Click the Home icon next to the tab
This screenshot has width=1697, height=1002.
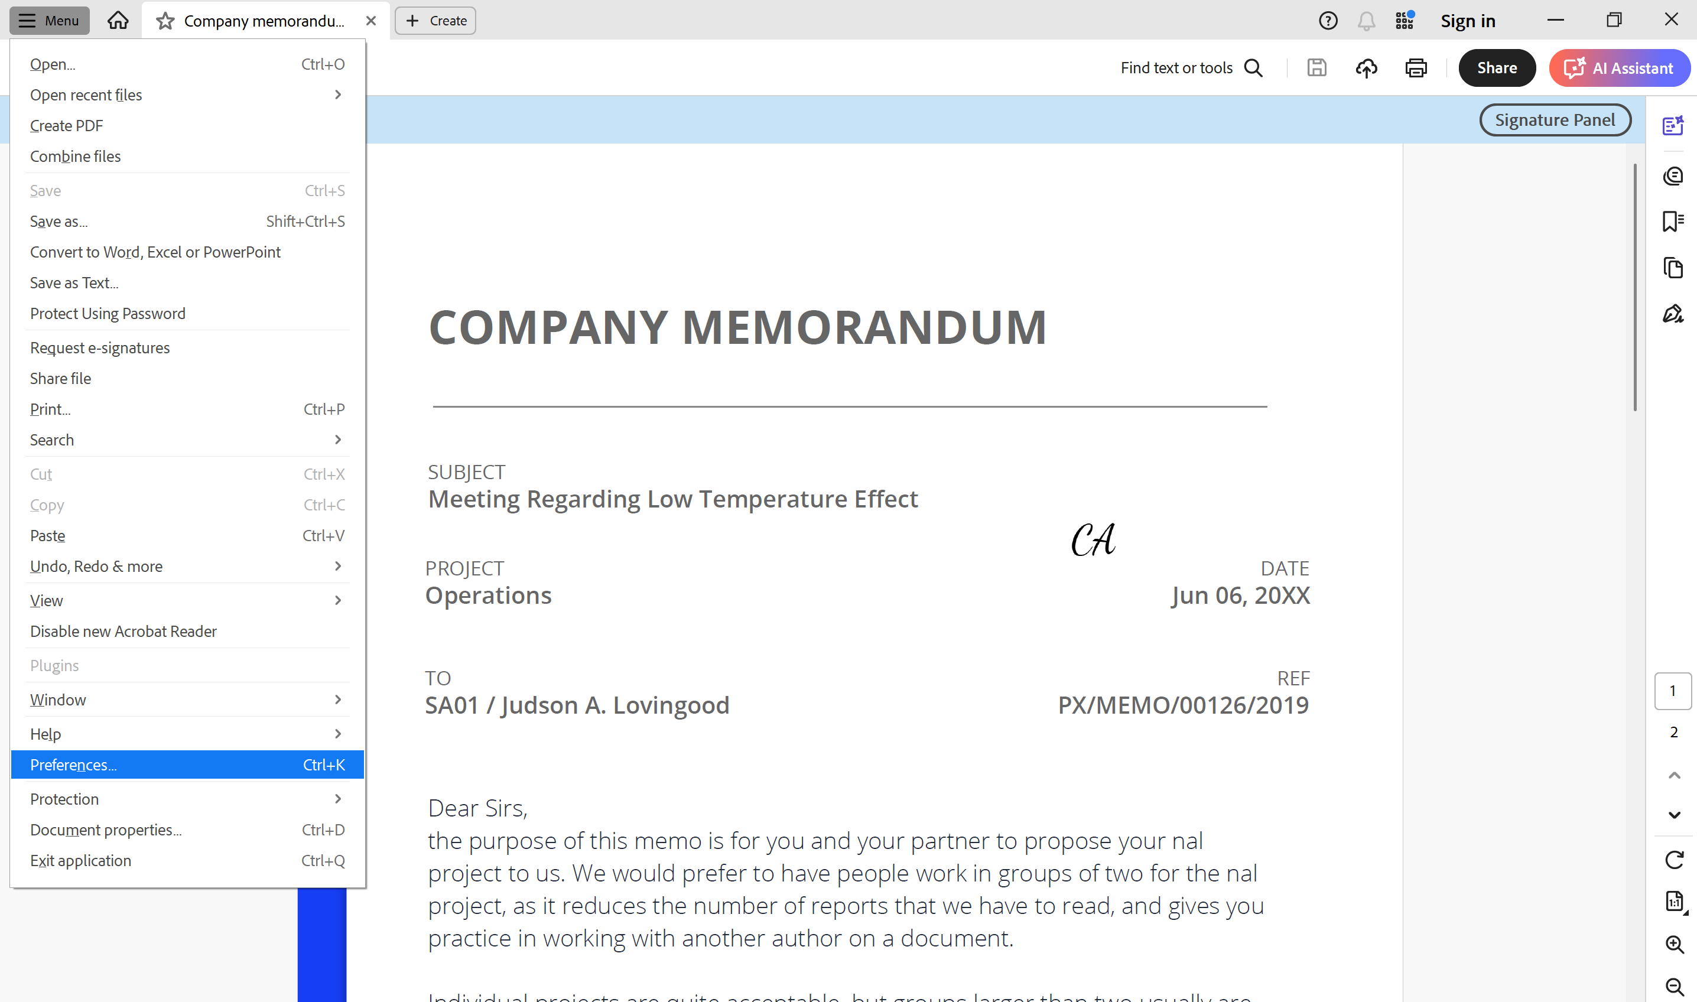click(x=118, y=20)
